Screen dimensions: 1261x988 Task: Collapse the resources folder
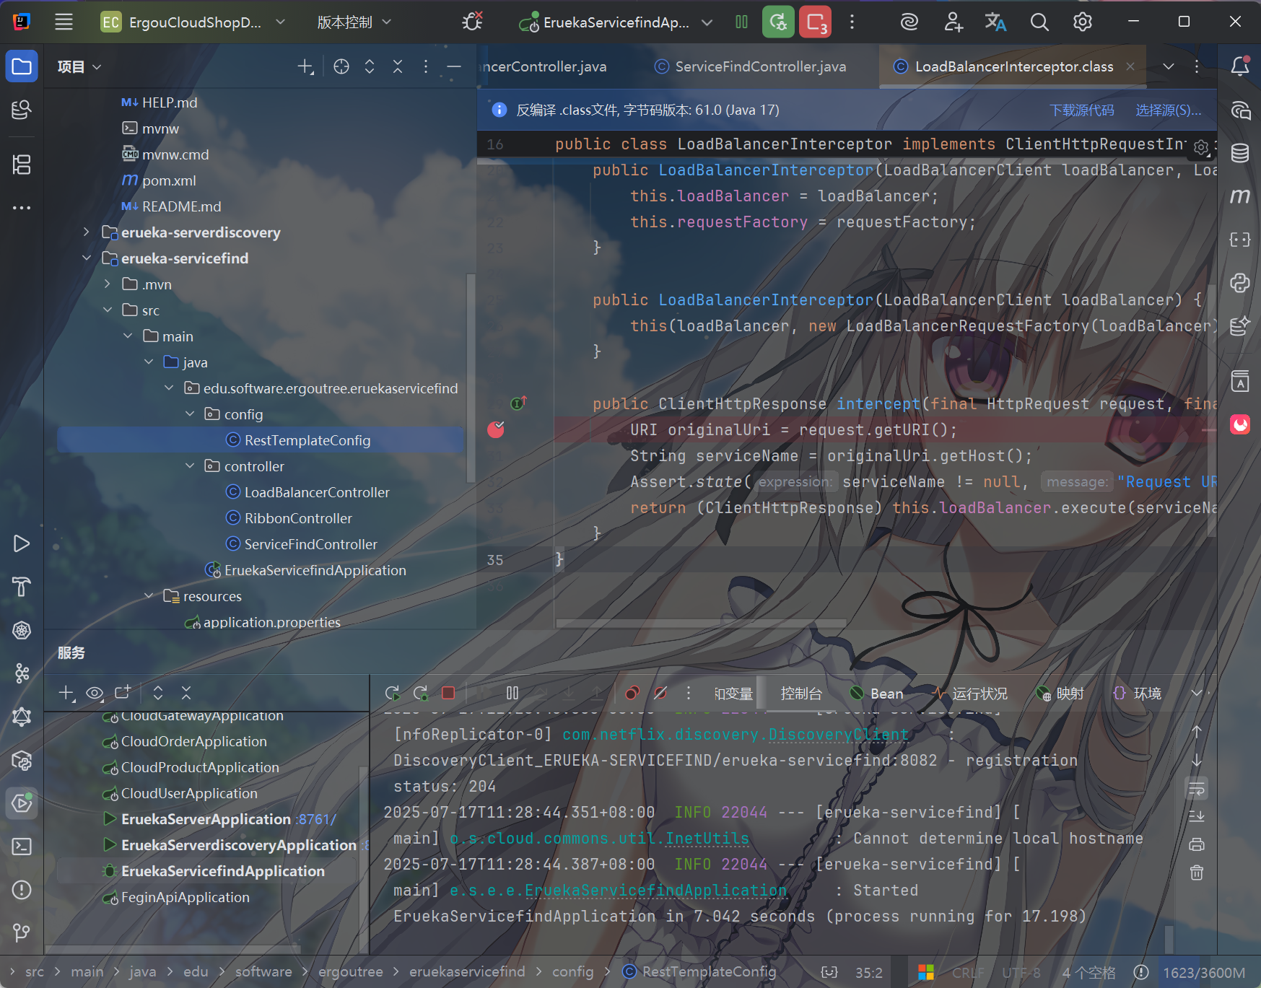[x=149, y=596]
